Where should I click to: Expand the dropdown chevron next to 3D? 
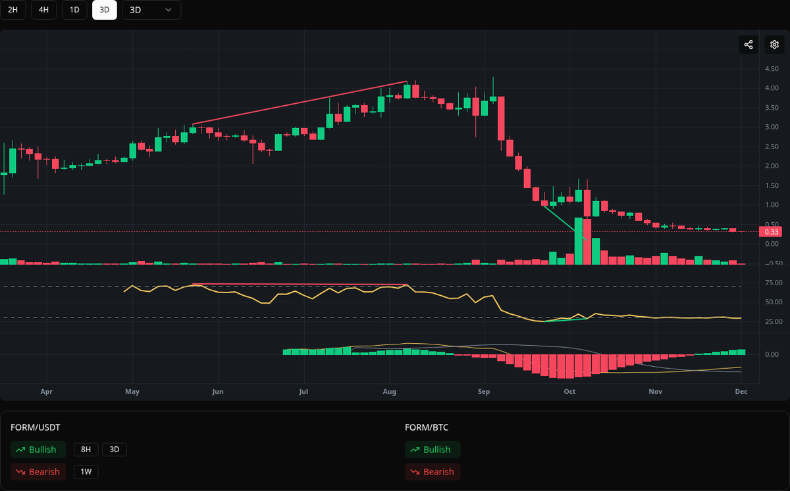pyautogui.click(x=167, y=10)
